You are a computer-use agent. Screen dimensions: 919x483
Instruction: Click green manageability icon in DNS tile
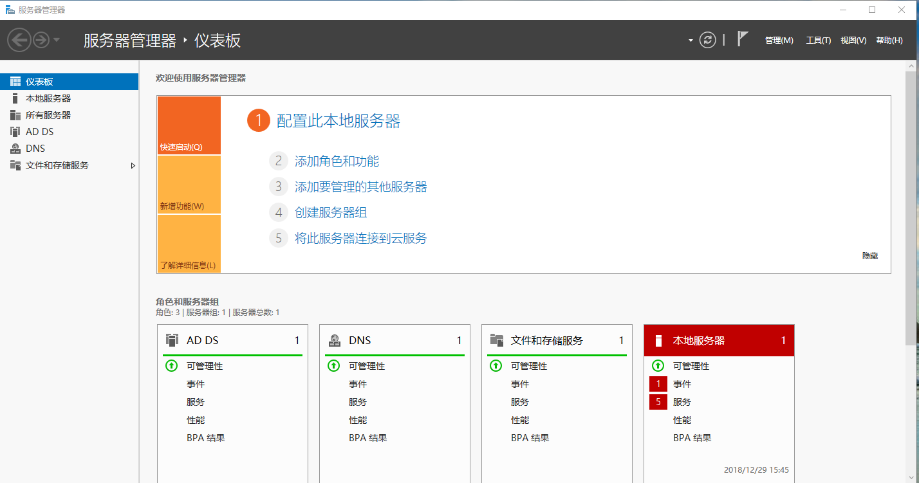pyautogui.click(x=333, y=366)
